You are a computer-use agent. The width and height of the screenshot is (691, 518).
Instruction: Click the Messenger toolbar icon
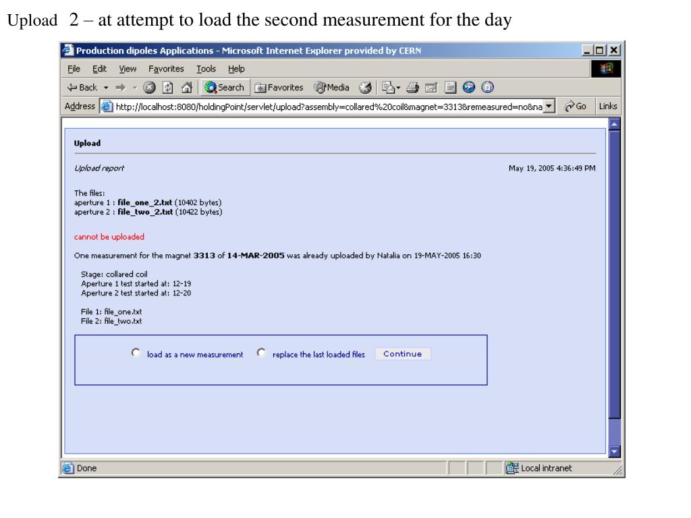(x=469, y=87)
